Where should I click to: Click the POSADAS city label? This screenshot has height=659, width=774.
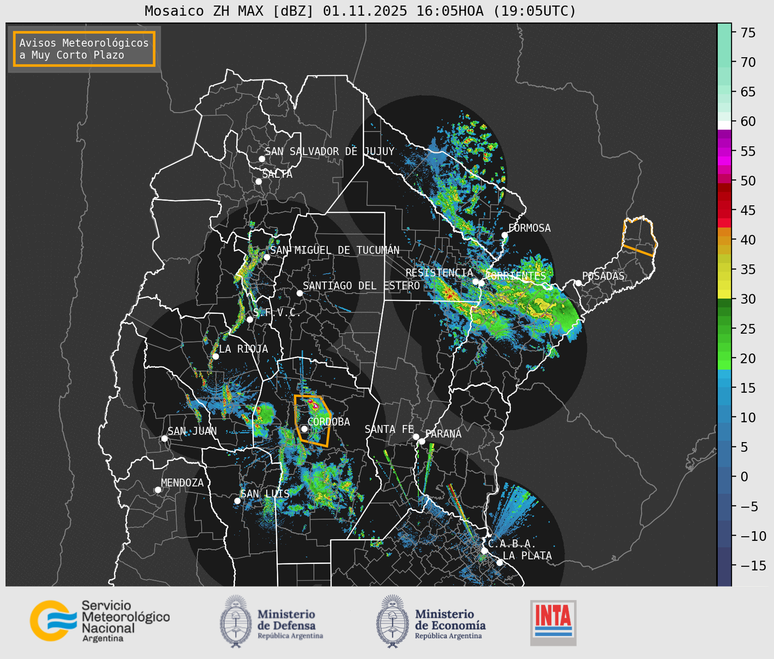click(603, 276)
